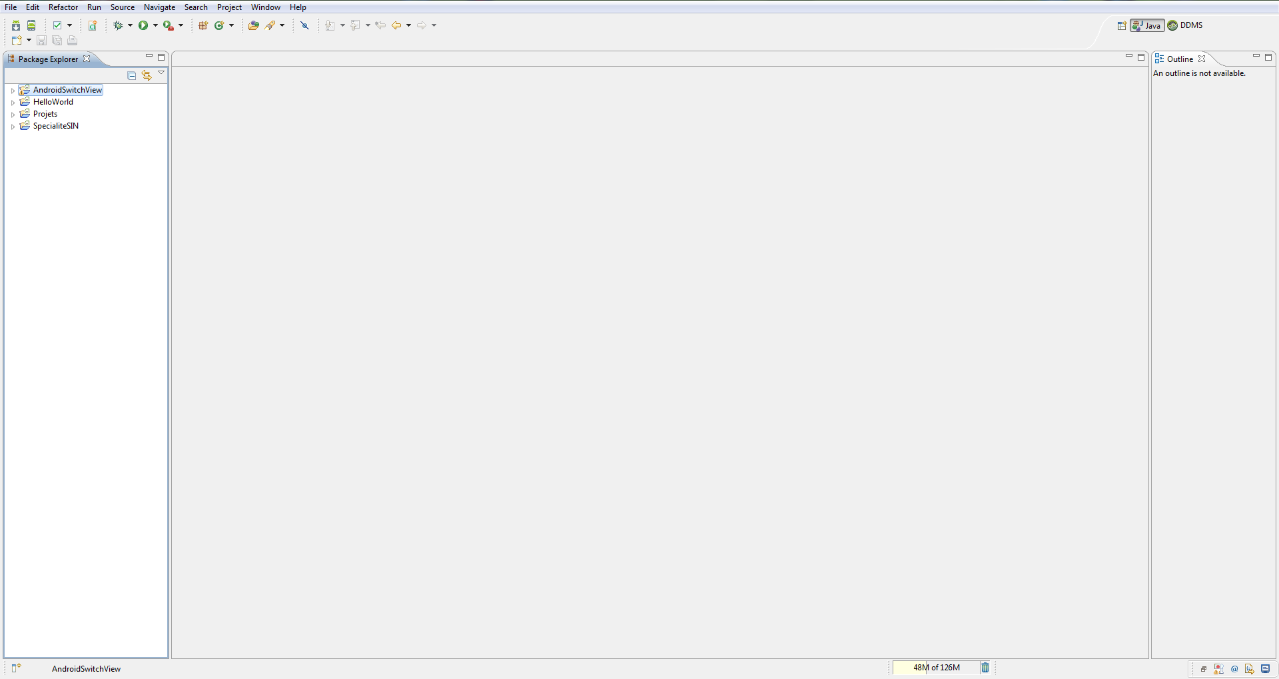1279x679 pixels.
Task: Navigate Forward with grey arrow
Action: click(x=422, y=25)
